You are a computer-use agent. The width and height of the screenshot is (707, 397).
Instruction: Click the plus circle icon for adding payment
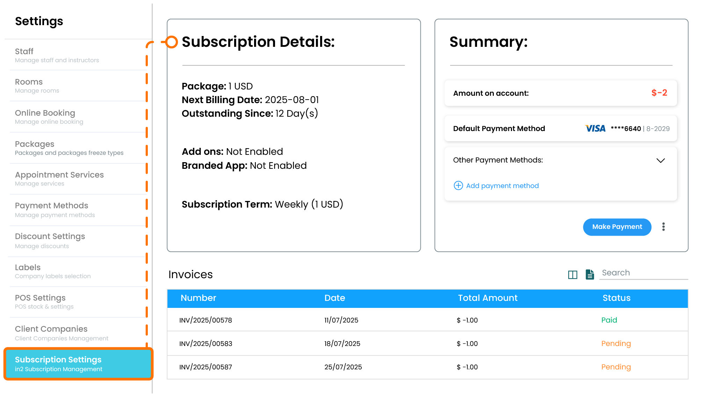pyautogui.click(x=458, y=186)
